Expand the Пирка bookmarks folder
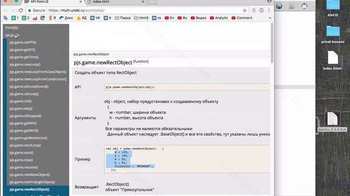Screen dimensions: 350x196 click(122, 18)
